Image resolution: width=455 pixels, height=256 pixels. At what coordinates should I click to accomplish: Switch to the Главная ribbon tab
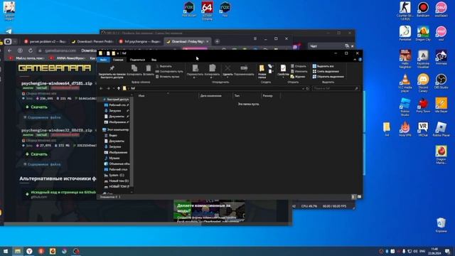tap(118, 60)
